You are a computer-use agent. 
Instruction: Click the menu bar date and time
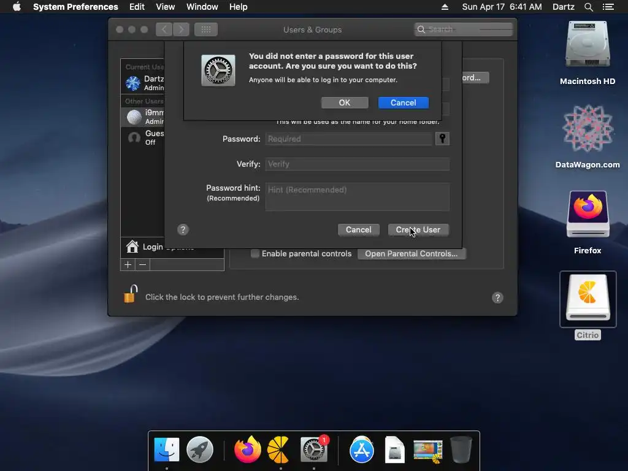coord(502,7)
